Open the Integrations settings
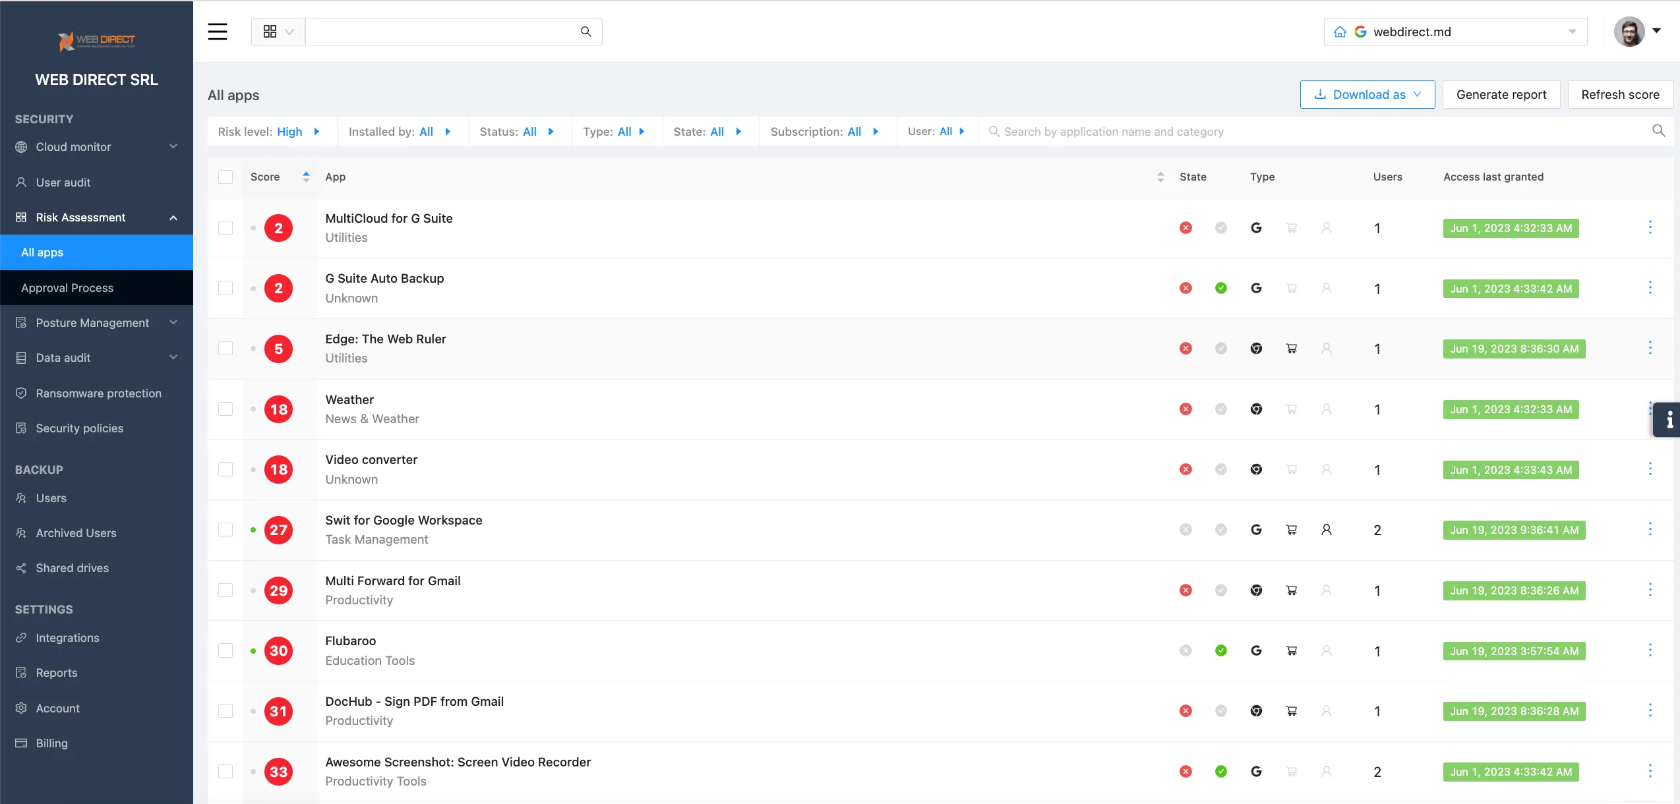Screen dimensions: 1680x804 pyautogui.click(x=67, y=637)
